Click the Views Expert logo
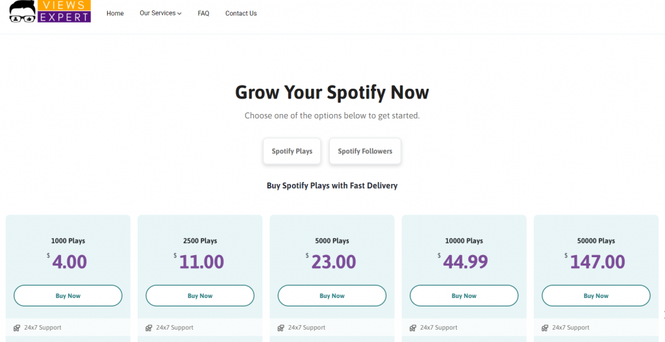The height and width of the screenshot is (342, 665). pyautogui.click(x=50, y=12)
